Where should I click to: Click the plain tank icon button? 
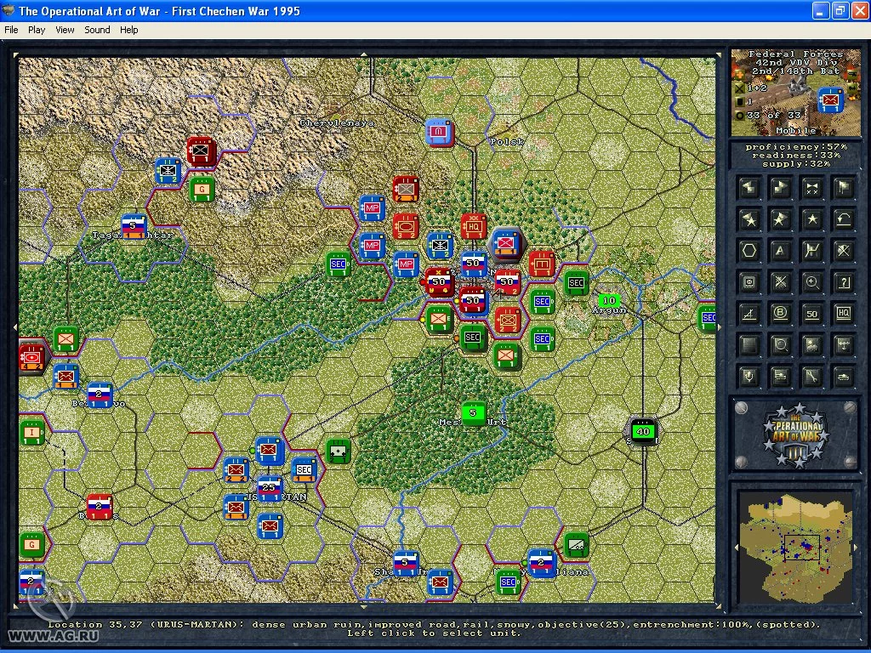tap(843, 377)
